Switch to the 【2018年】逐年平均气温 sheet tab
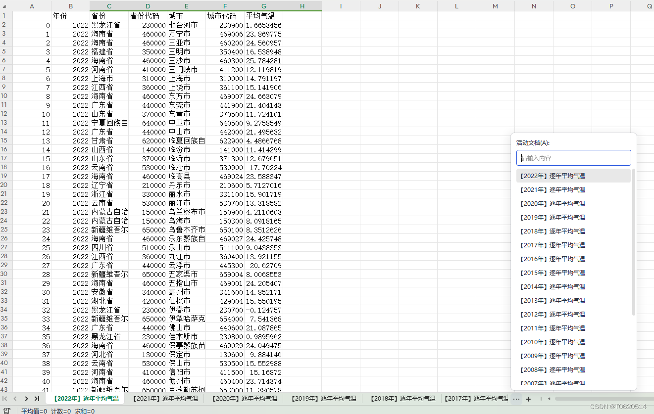This screenshot has height=414, width=654. 402,399
